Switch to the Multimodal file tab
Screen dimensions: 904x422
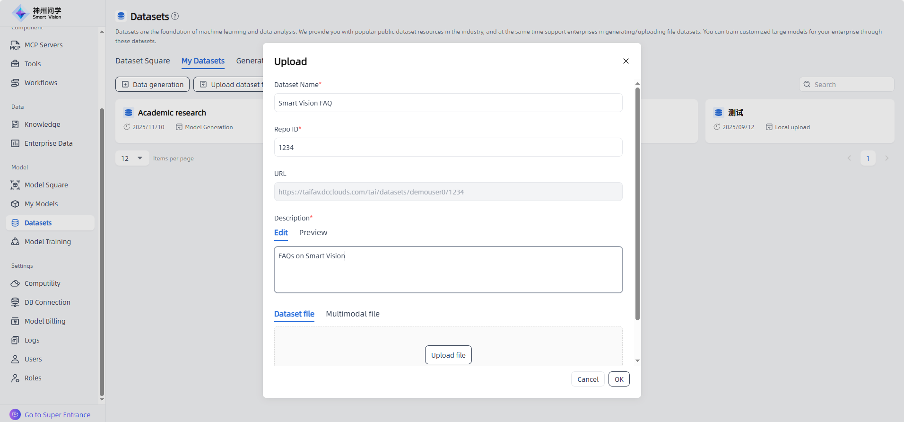(x=353, y=314)
